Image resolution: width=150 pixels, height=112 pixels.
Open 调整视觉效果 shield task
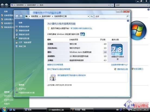tap(24, 30)
